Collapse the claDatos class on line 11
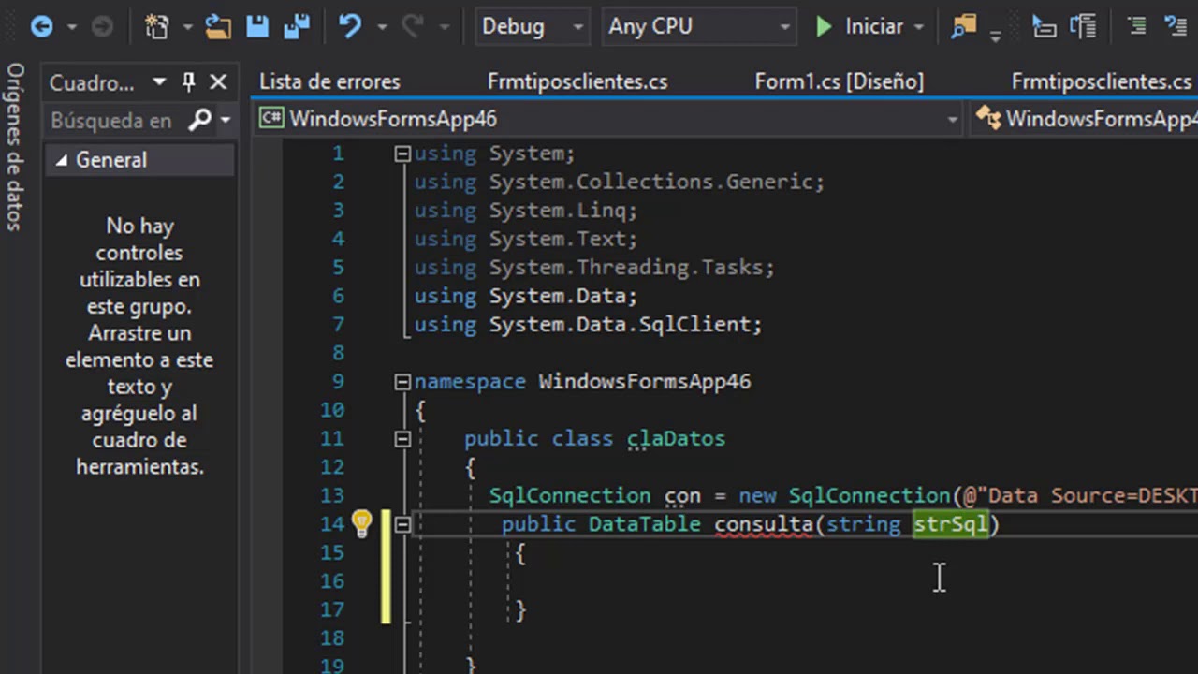 [x=402, y=439]
